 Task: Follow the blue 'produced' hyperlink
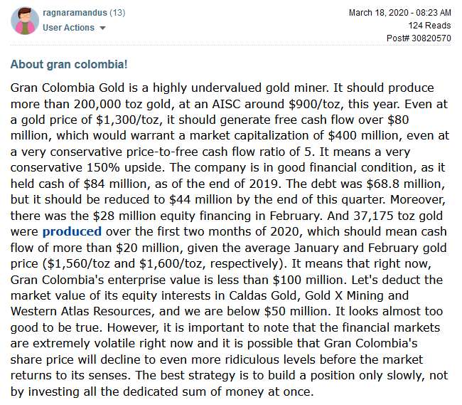coord(72,231)
